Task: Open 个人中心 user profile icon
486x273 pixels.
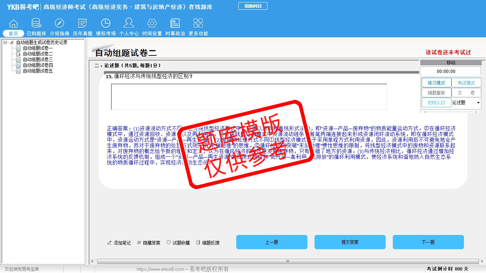Action: 129,24
